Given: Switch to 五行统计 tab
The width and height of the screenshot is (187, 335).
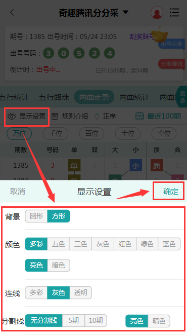Looking at the screenshot, I should pos(14,97).
